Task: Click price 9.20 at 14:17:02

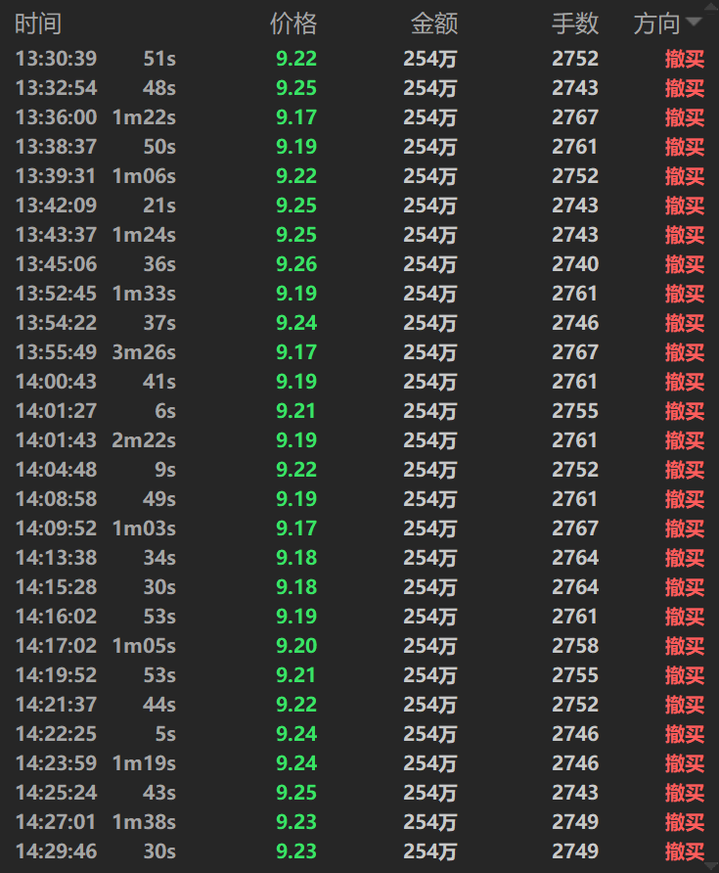Action: point(296,646)
